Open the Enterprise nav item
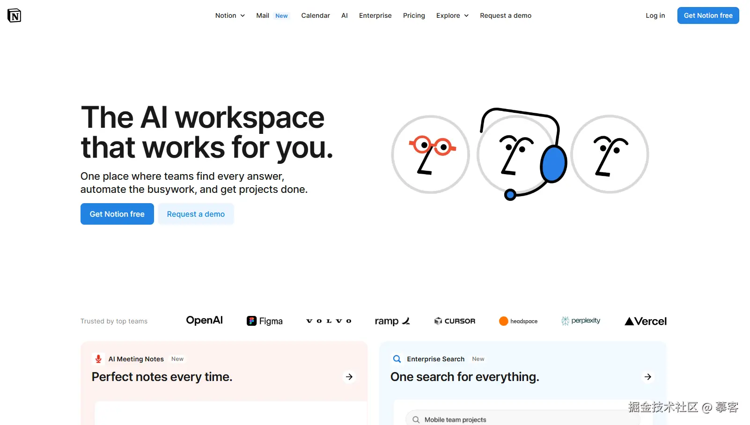Screen dimensions: 750x425 point(375,15)
